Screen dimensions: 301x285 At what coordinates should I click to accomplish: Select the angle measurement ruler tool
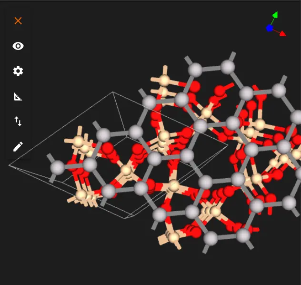[x=18, y=97]
